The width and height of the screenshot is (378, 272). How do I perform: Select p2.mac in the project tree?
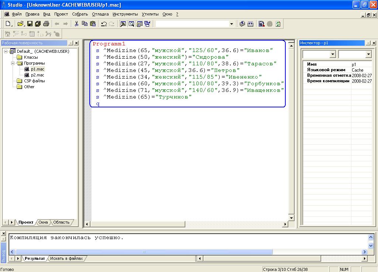[37, 75]
